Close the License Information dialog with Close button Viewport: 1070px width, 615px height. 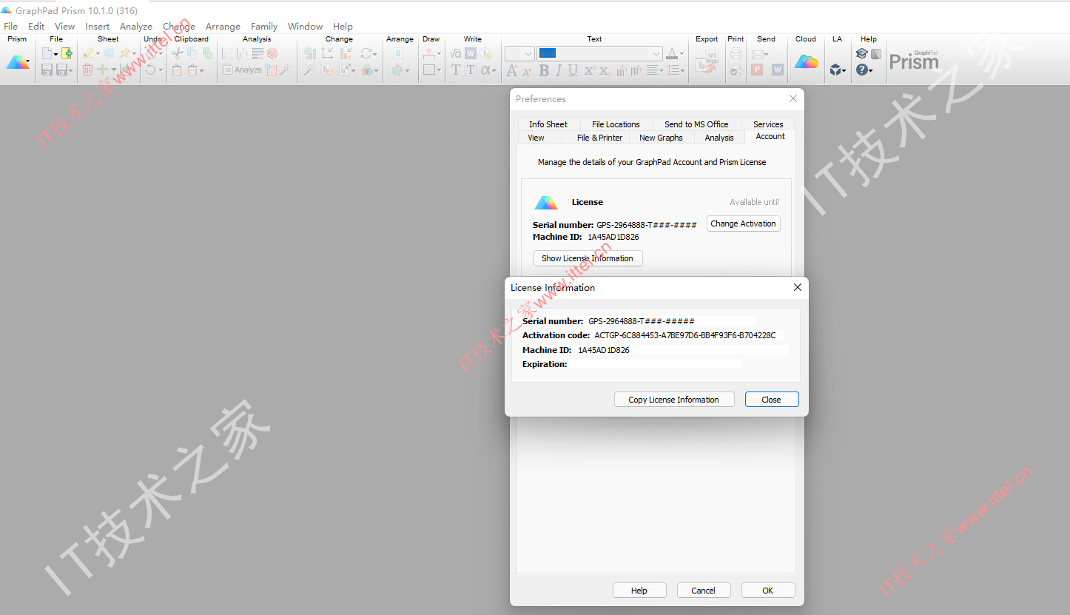pos(772,400)
